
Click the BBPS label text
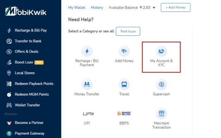point(124,123)
